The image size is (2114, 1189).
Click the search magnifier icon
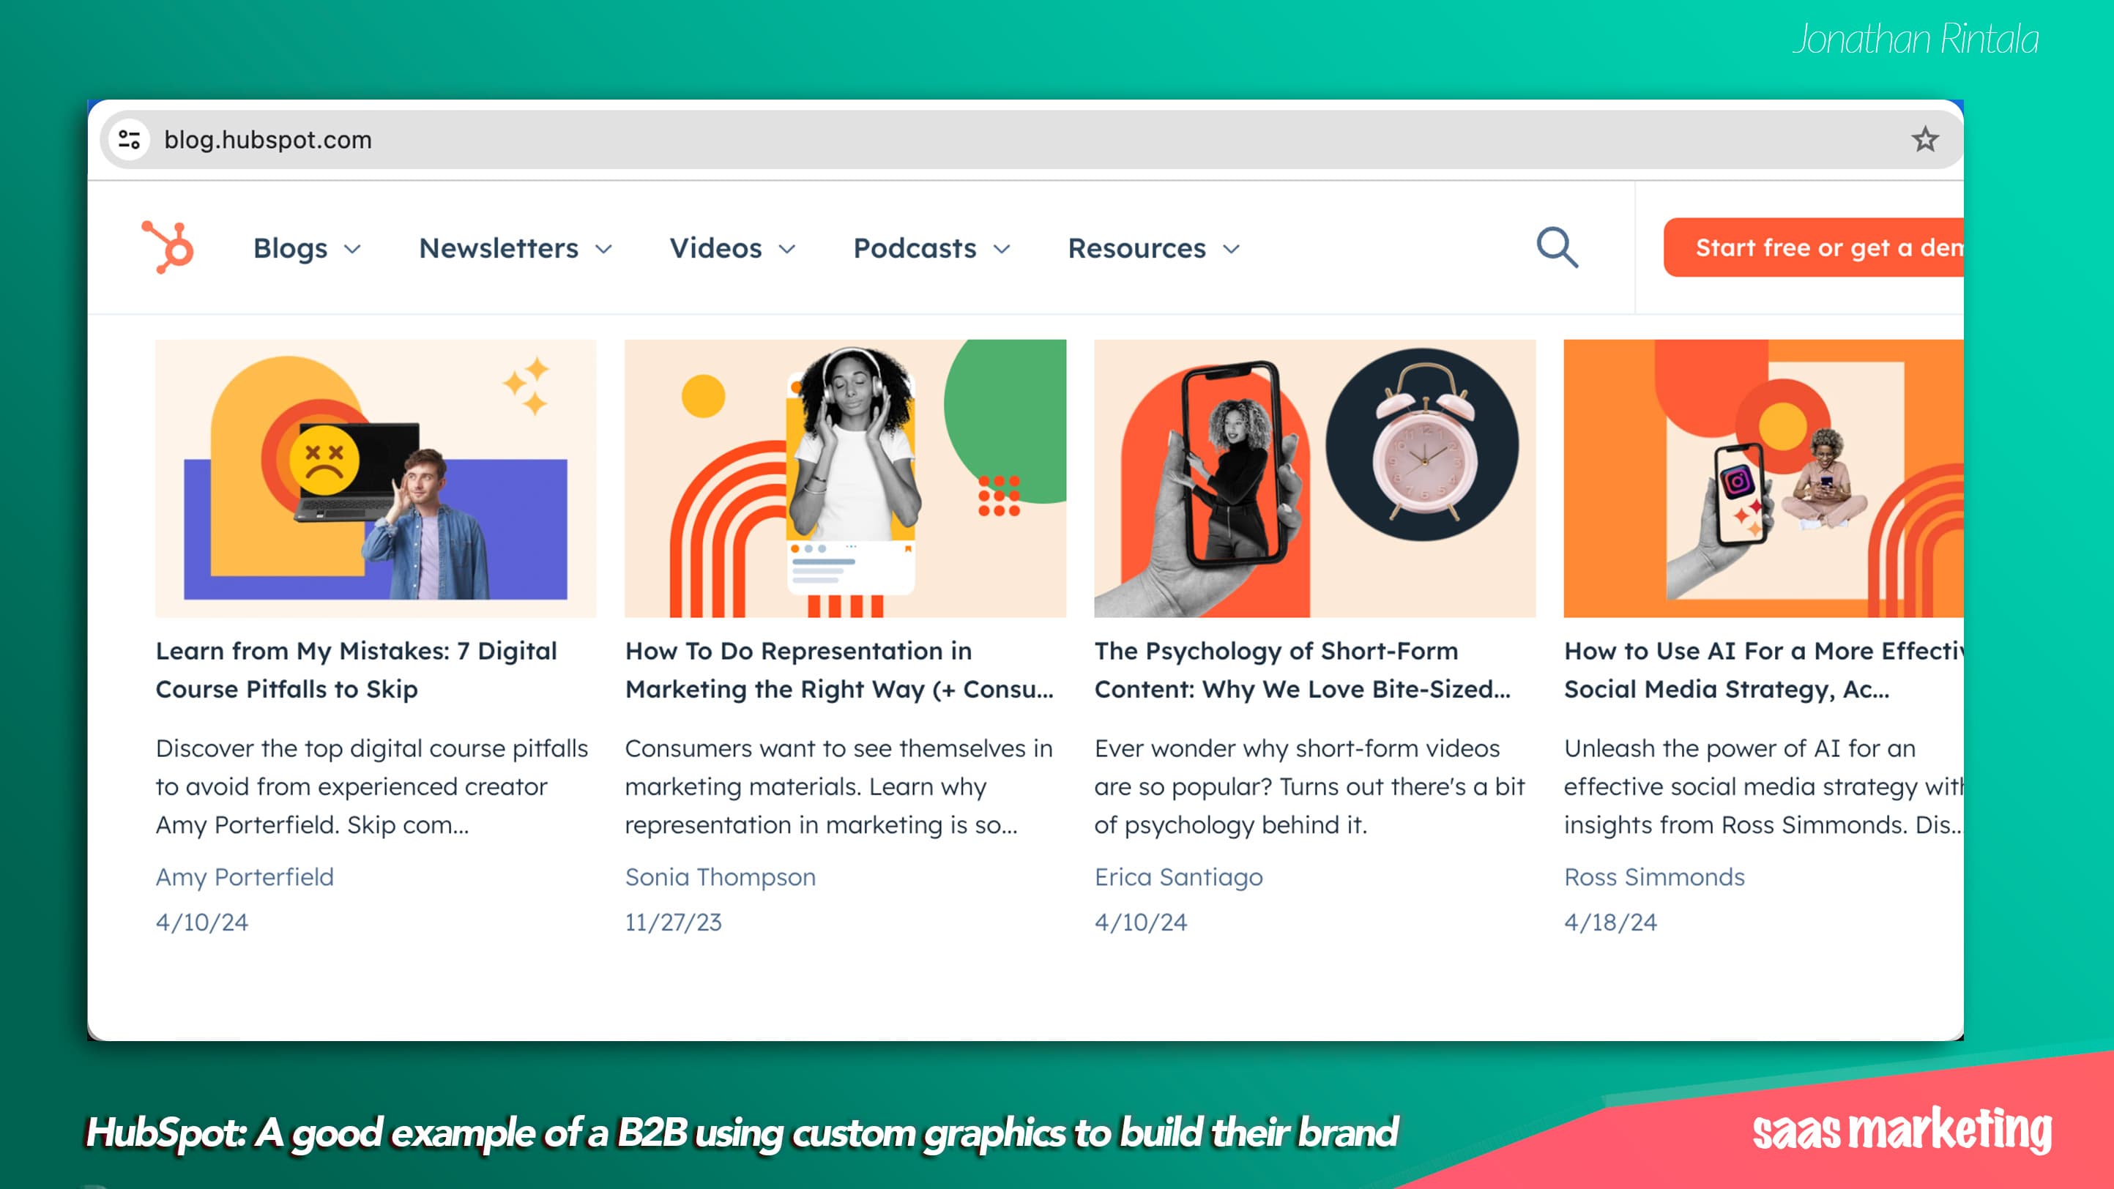point(1557,247)
